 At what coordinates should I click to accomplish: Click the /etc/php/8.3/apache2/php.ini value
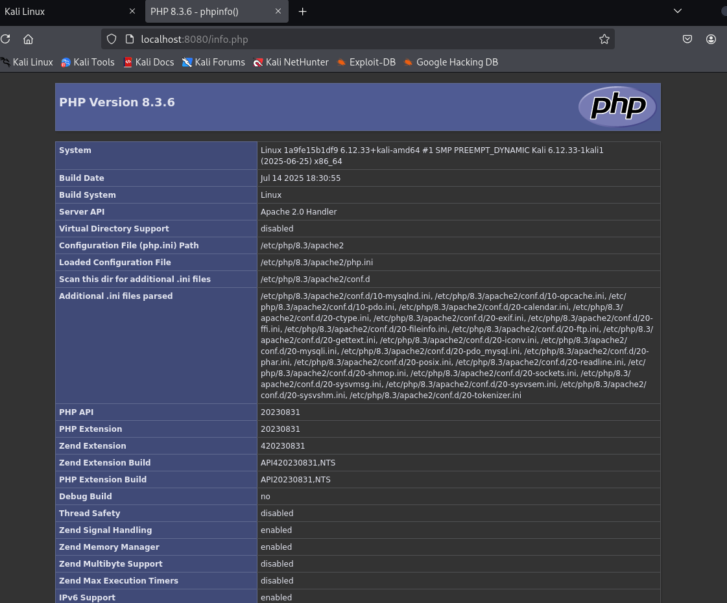pos(316,263)
